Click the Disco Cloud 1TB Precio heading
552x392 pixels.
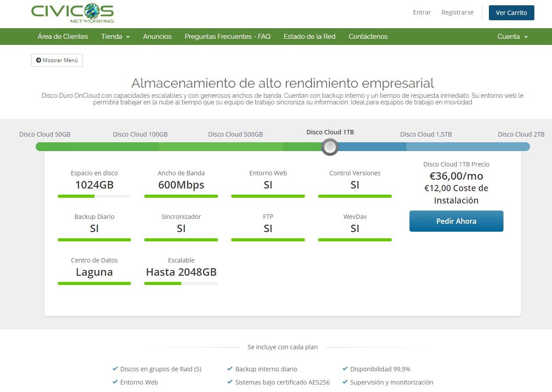pyautogui.click(x=456, y=164)
